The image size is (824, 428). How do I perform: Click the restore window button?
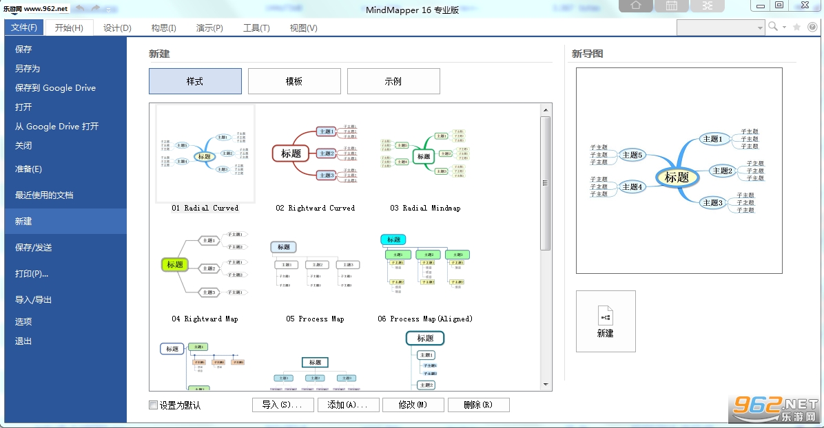[x=779, y=6]
